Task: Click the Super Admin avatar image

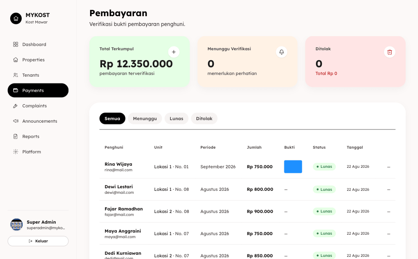Action: pos(17,224)
